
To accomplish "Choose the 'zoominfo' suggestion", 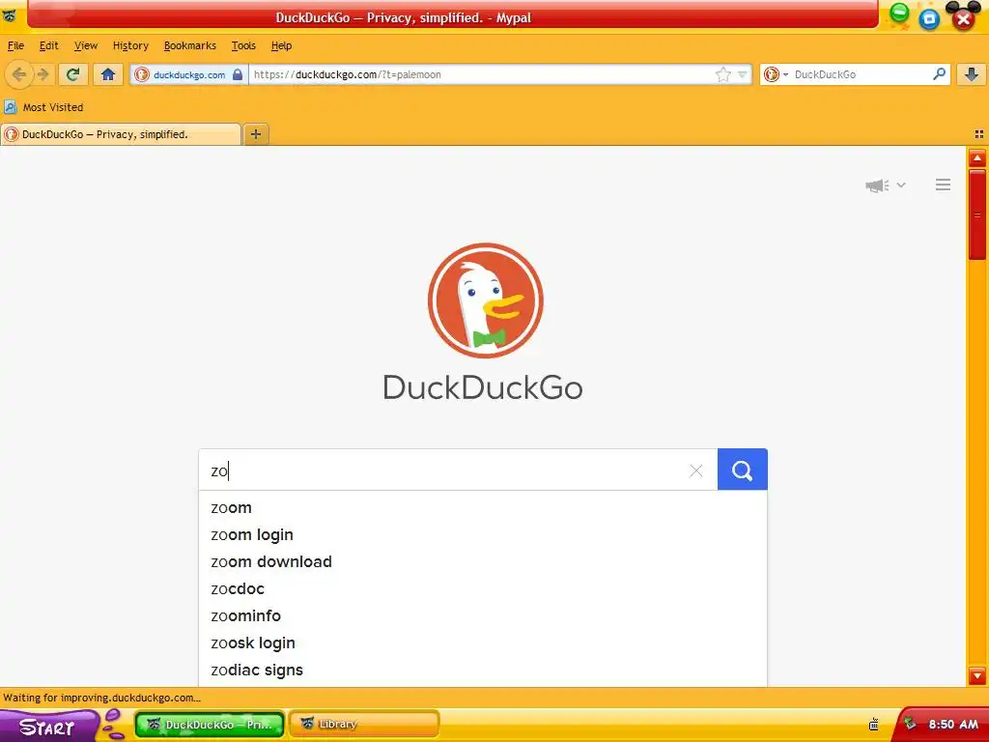I will coord(483,616).
